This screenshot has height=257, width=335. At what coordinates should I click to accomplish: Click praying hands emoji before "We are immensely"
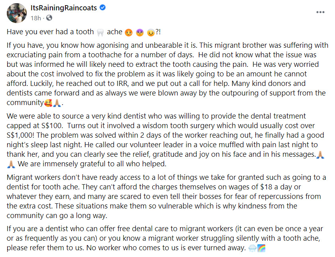pyautogui.click(x=11, y=164)
